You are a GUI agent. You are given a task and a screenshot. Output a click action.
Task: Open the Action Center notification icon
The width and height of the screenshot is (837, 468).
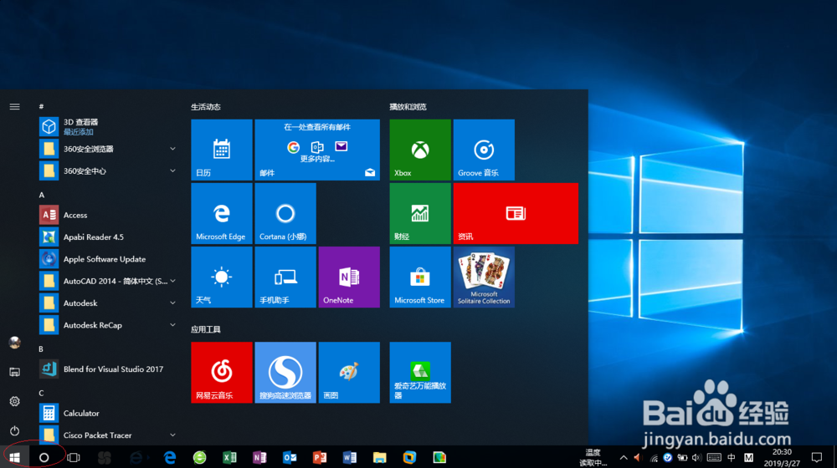[817, 457]
